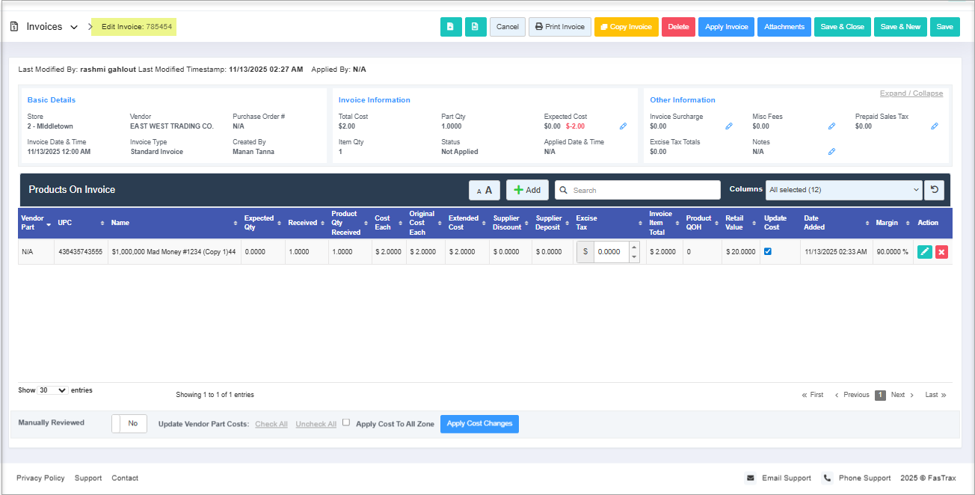Viewport: 975px width, 495px height.
Task: Go to Next page in pagination
Action: [x=902, y=395]
